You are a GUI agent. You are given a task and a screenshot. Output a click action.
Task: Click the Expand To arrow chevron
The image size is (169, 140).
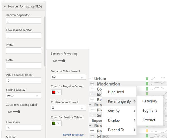click(x=134, y=130)
